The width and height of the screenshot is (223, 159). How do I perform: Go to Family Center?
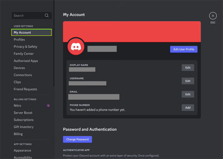tap(24, 54)
